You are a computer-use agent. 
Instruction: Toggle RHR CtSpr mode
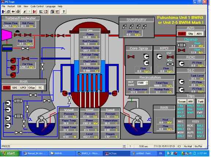click(32, 88)
